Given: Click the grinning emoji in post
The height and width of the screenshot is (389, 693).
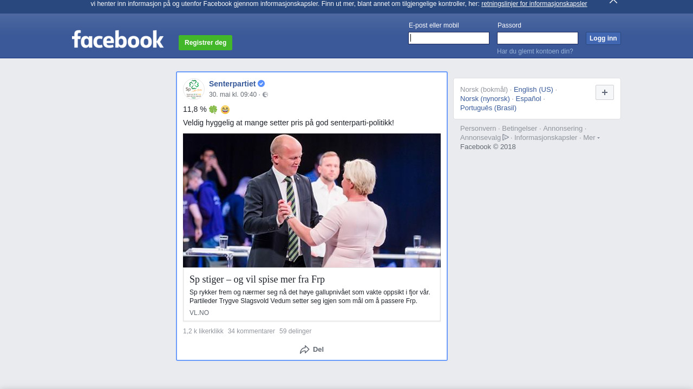Looking at the screenshot, I should pyautogui.click(x=225, y=110).
